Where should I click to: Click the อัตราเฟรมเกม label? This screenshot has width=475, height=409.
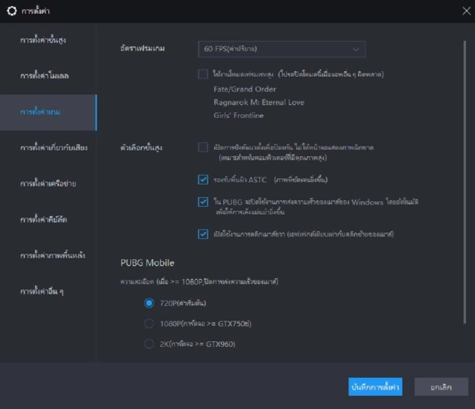coord(142,48)
